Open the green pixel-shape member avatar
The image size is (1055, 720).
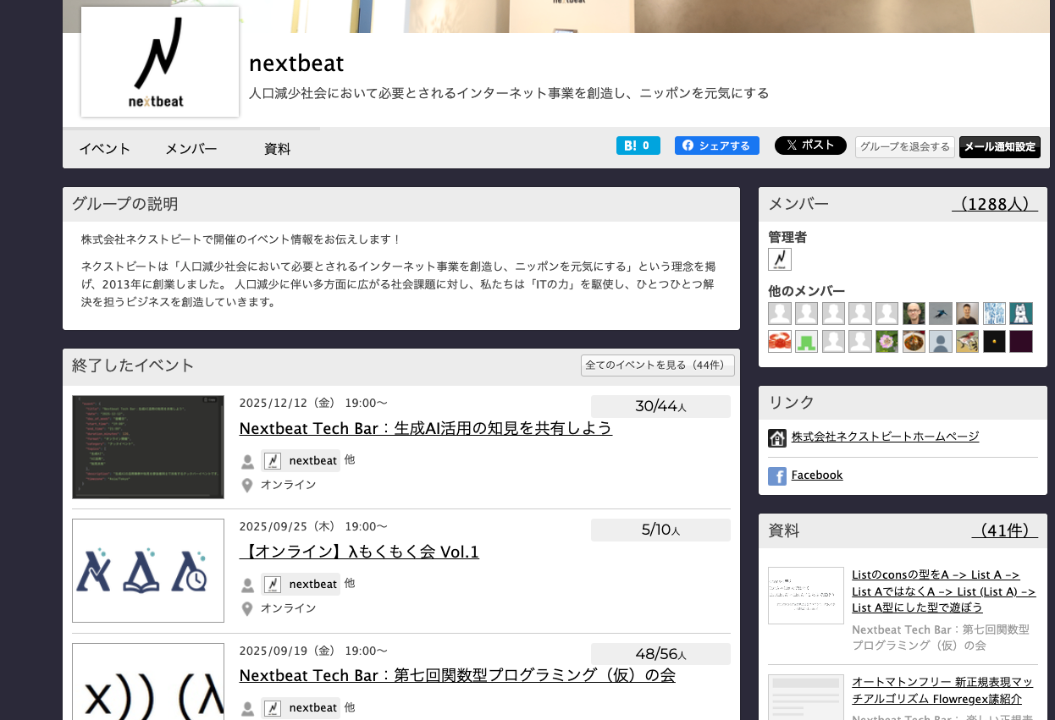click(807, 341)
